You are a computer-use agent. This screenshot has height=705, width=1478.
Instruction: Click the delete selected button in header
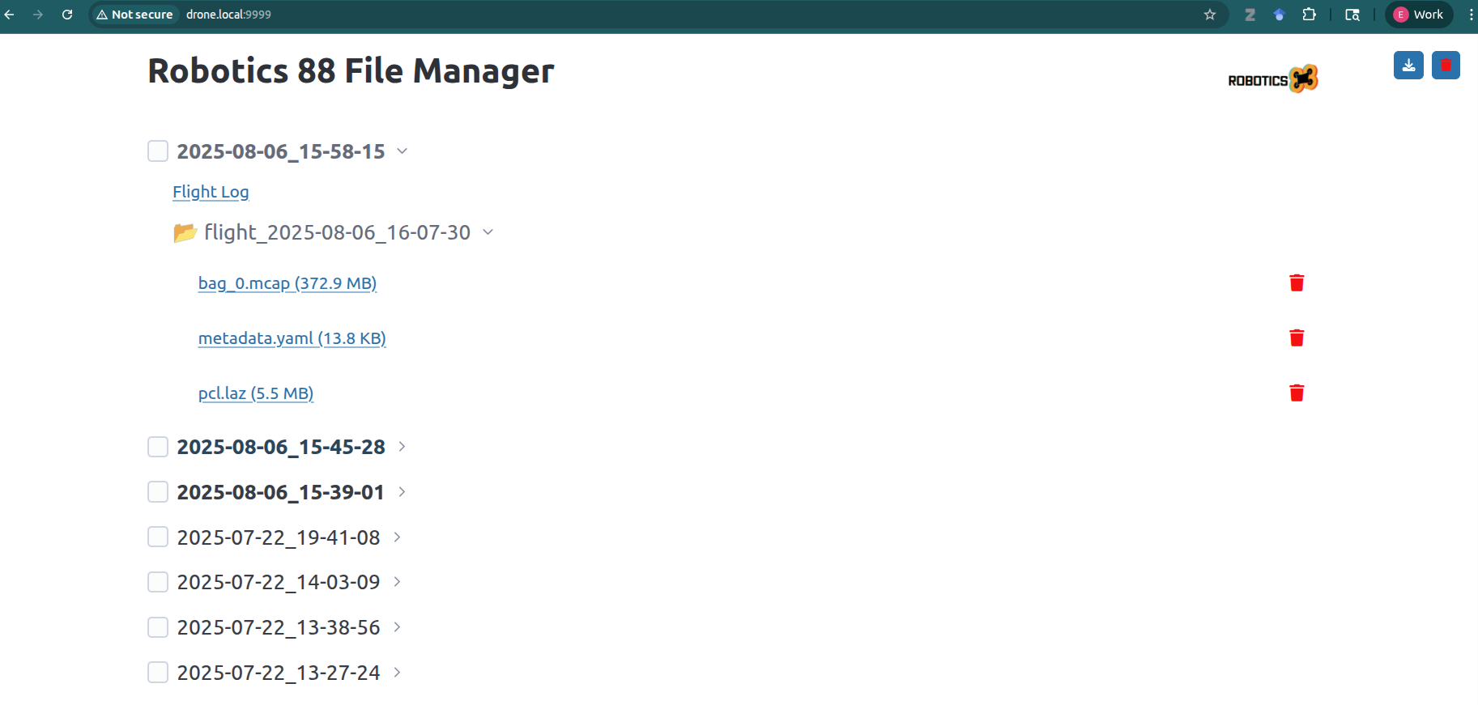coord(1446,66)
